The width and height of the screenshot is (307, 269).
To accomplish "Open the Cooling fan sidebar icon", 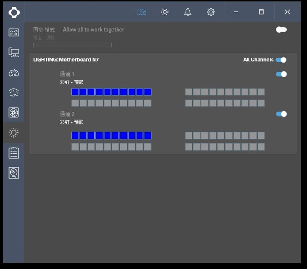I will tap(14, 113).
